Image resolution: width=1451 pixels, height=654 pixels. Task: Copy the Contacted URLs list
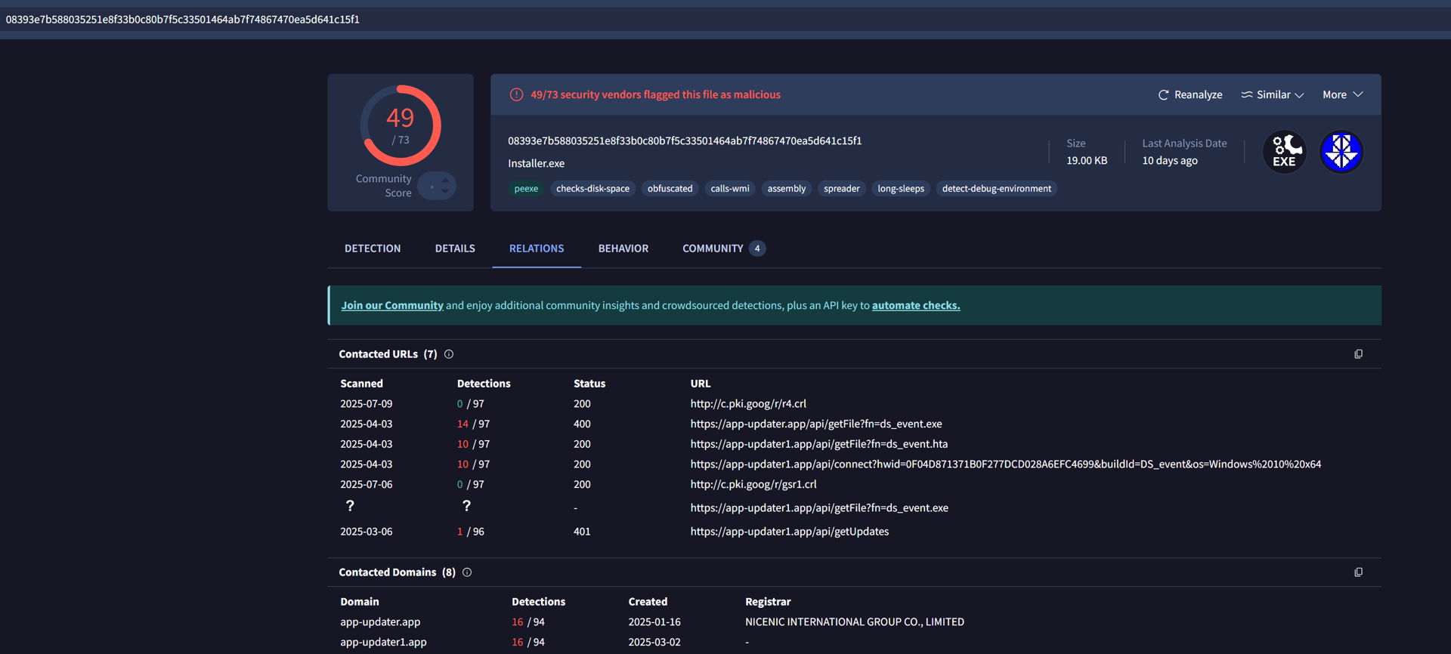click(x=1358, y=354)
